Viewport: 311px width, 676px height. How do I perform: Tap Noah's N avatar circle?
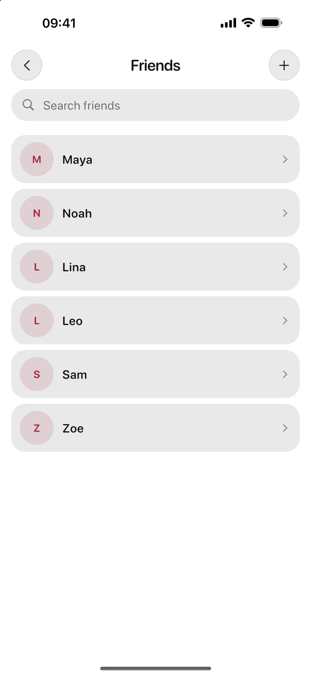(37, 213)
